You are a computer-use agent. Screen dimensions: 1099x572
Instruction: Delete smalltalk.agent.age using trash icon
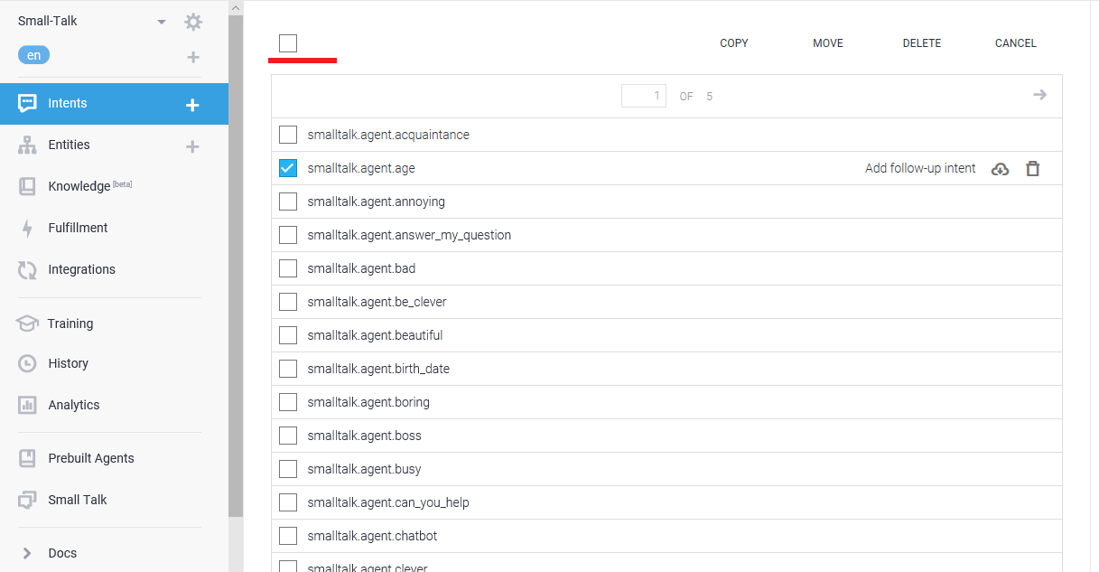click(x=1033, y=169)
